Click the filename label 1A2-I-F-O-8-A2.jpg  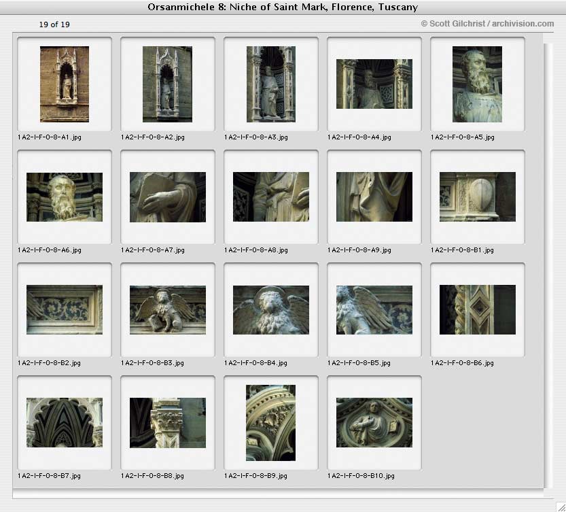coord(153,137)
